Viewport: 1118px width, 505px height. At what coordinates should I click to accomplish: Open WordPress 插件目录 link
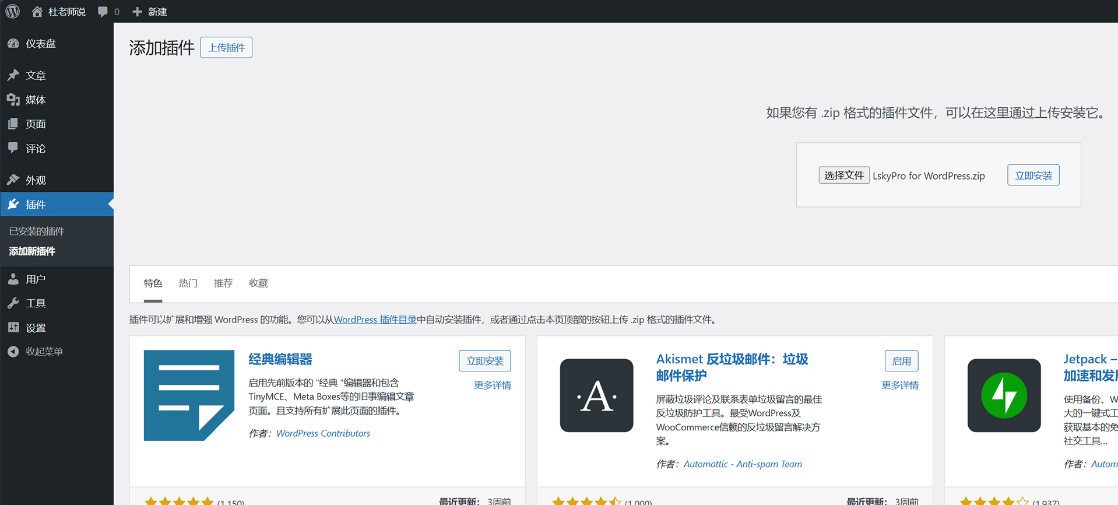click(x=375, y=320)
